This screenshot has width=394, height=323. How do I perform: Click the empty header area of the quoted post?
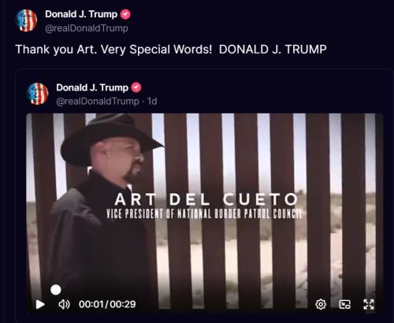262,93
